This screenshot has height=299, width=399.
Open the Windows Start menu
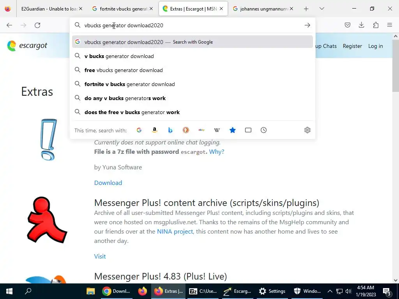pos(9,291)
